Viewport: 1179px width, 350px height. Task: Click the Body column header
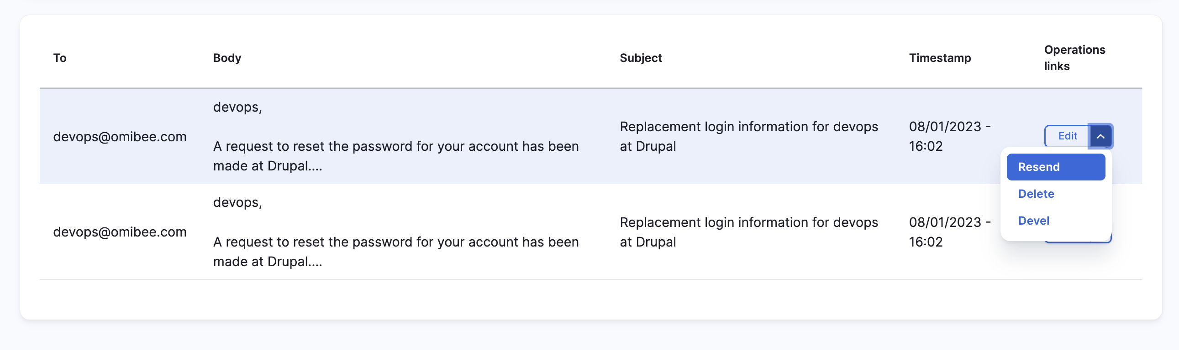[x=227, y=58]
